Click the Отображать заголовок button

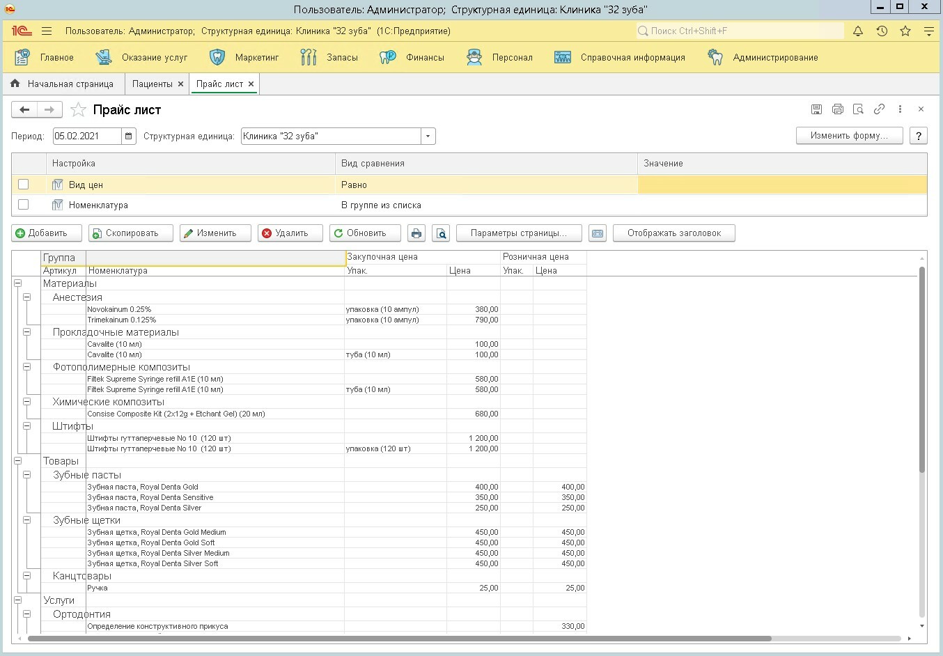(x=673, y=233)
